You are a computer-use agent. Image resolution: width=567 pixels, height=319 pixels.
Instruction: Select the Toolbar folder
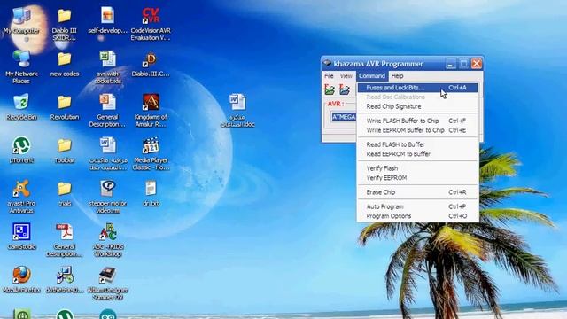65,150
